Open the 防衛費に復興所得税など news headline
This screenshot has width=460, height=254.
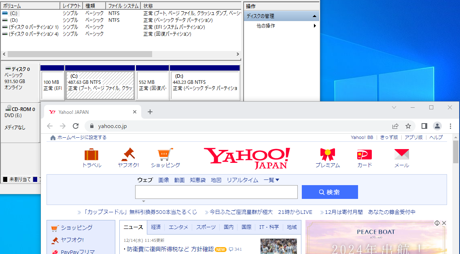click(x=170, y=249)
